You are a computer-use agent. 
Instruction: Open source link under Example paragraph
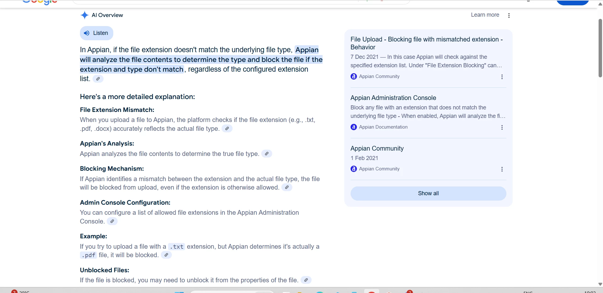click(166, 255)
